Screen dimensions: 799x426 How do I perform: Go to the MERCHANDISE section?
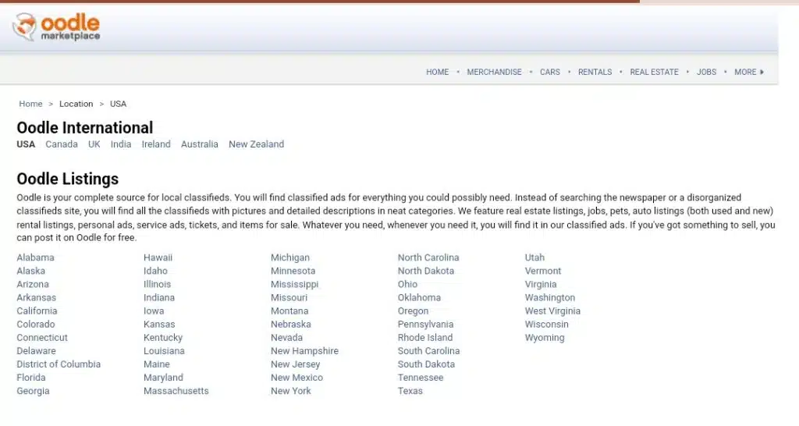(494, 72)
